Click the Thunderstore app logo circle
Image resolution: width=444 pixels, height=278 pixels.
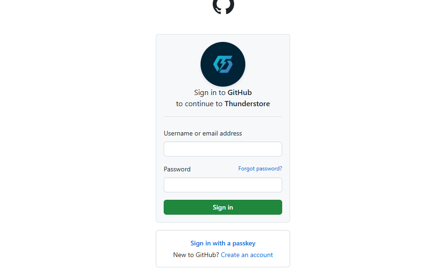pos(223,64)
